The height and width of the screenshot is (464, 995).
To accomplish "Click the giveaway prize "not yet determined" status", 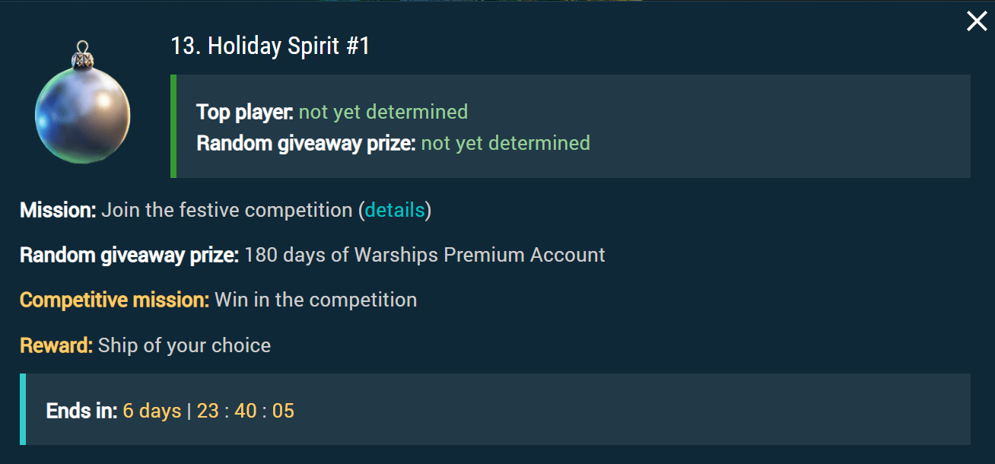I will pos(505,143).
